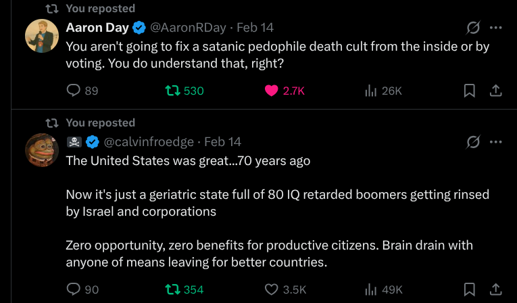Open Grok icon on Aaron Day's post
This screenshot has width=517, height=303.
coord(473,28)
